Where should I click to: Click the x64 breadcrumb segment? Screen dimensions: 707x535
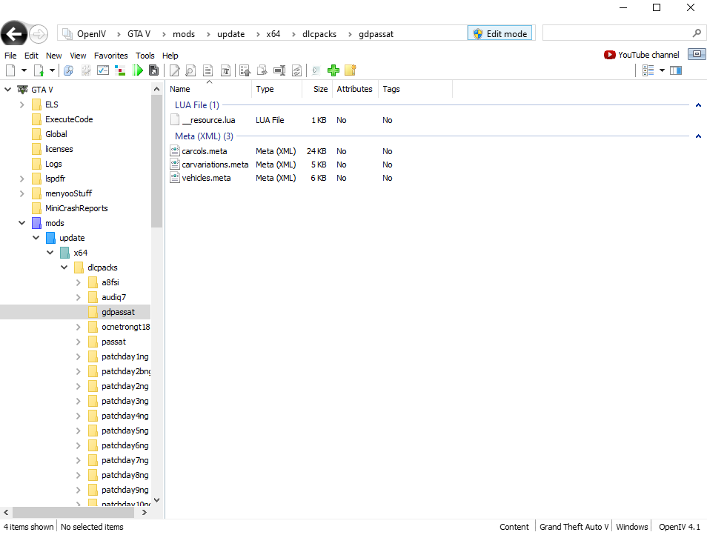[x=273, y=34]
